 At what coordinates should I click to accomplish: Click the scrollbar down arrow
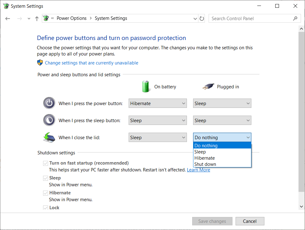pyautogui.click(x=301, y=206)
